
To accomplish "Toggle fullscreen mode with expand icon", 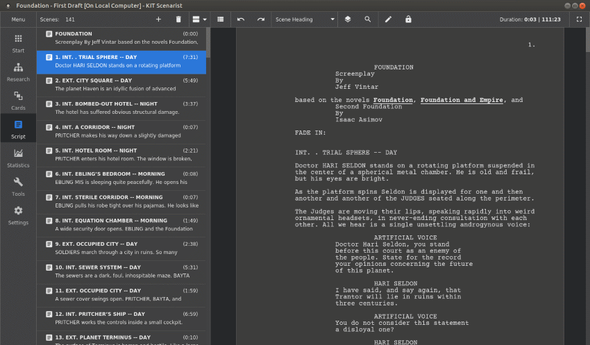I will tap(580, 19).
